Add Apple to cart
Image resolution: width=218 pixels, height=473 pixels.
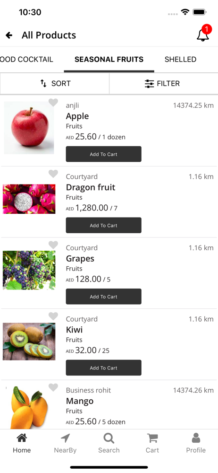(104, 154)
